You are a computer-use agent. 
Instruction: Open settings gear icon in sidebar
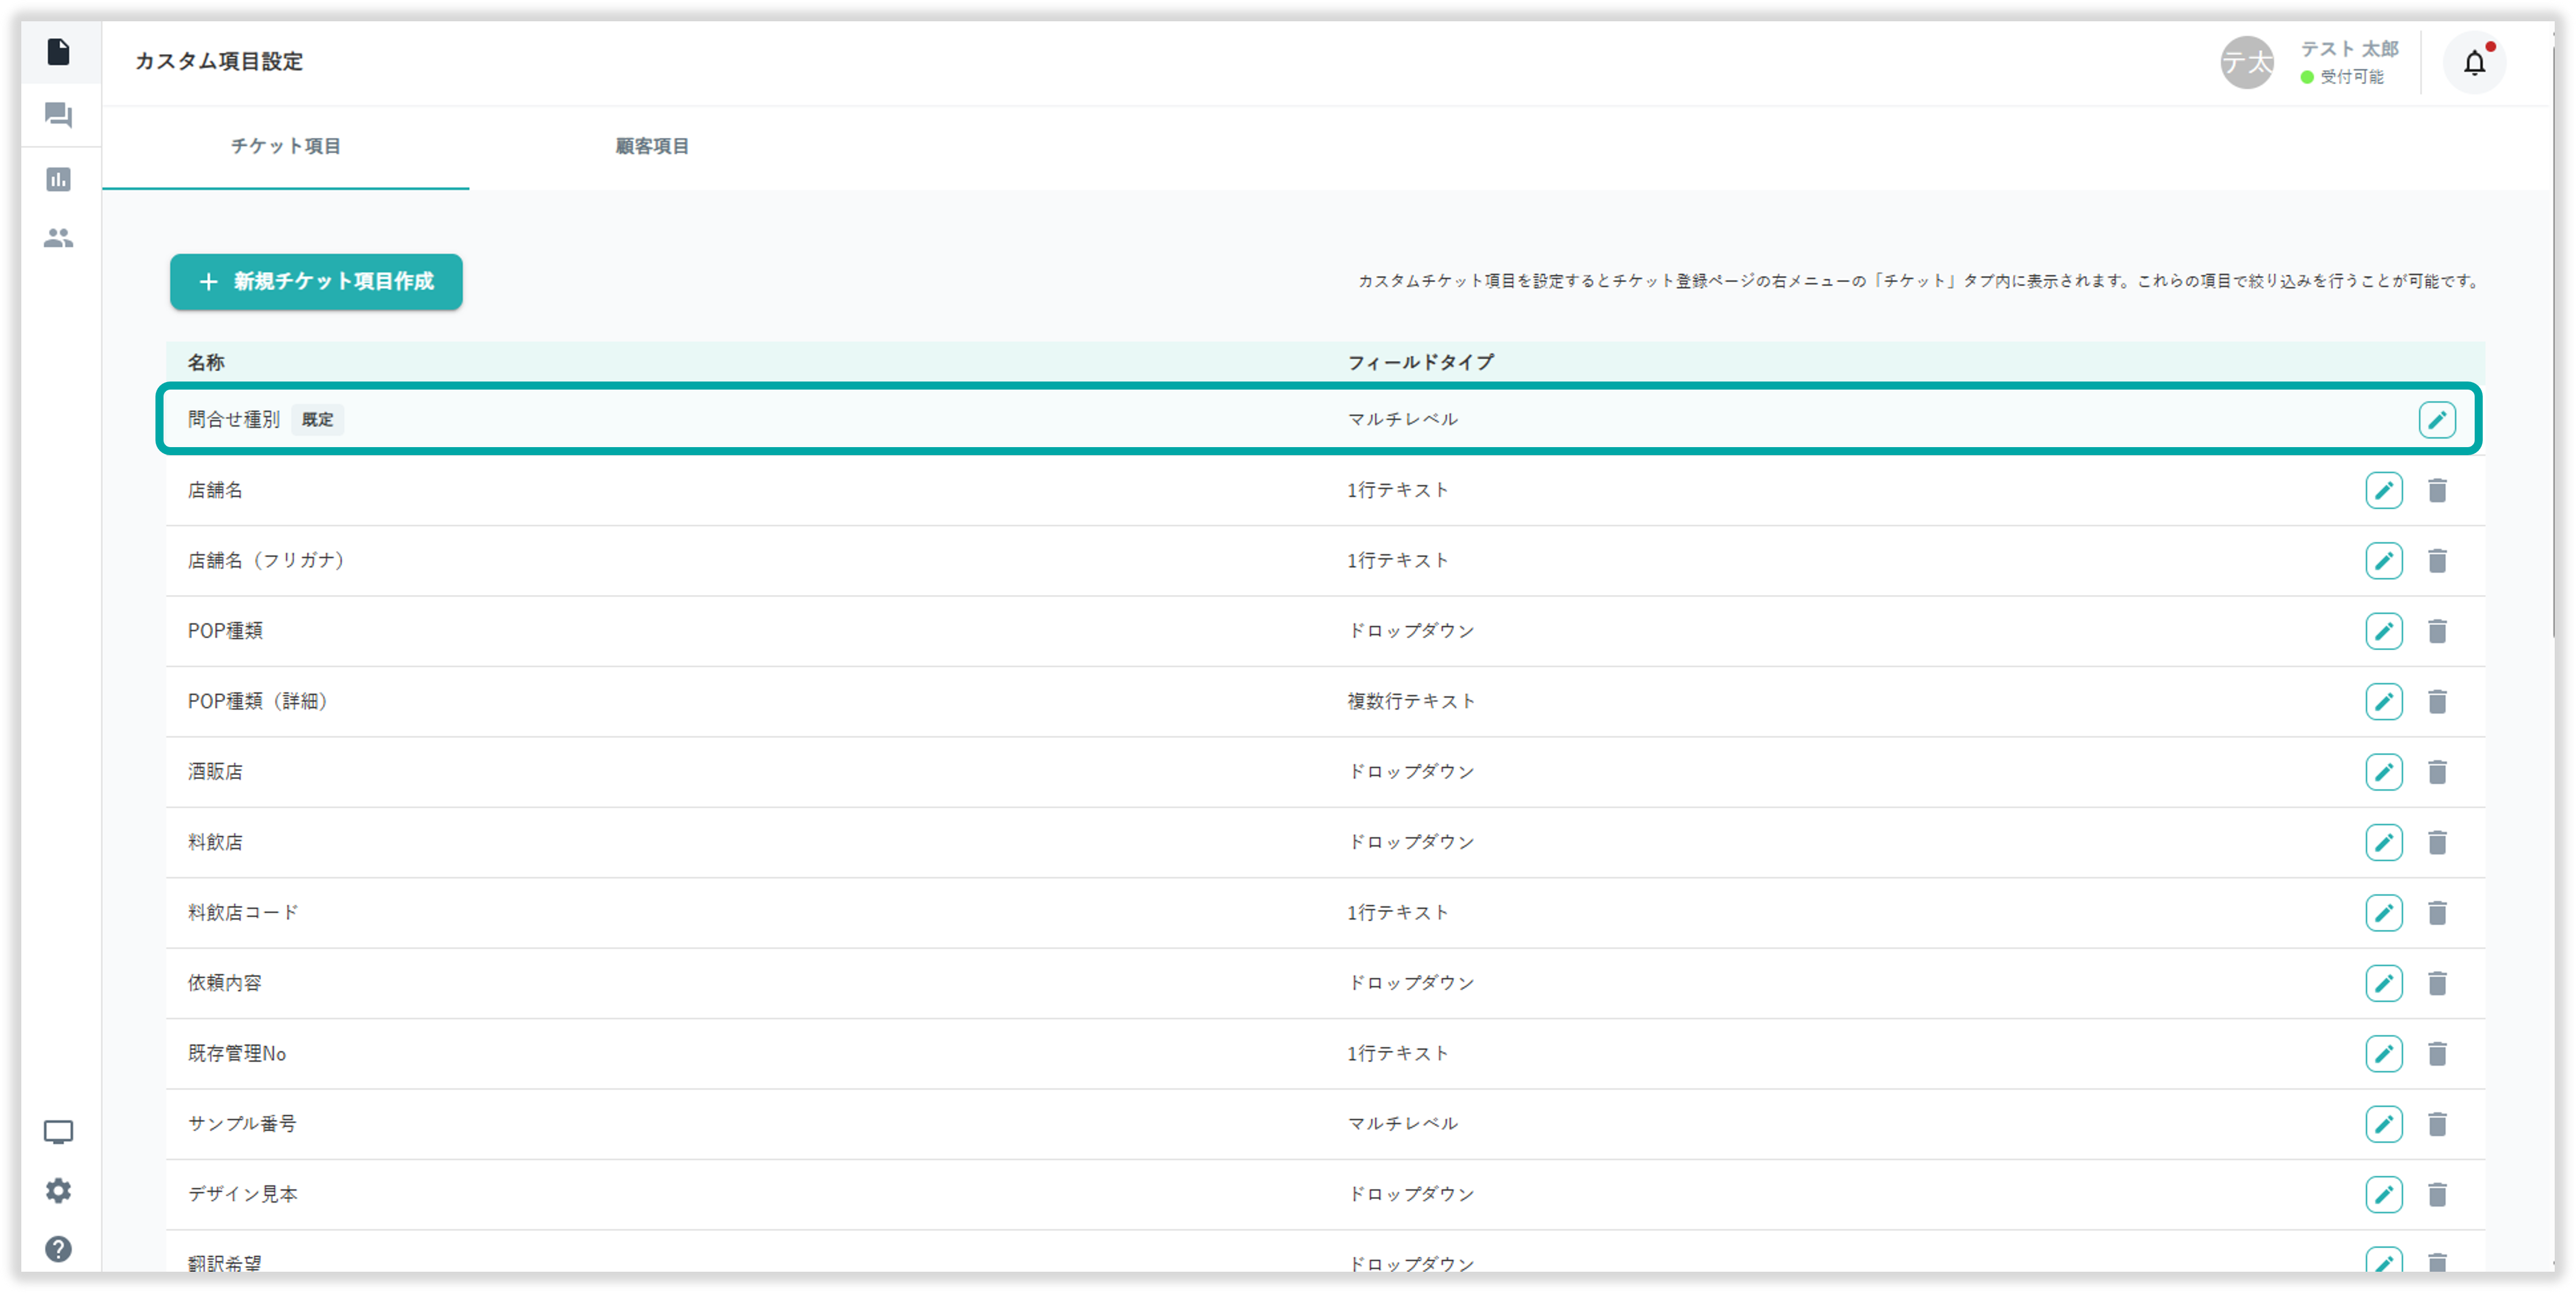click(58, 1191)
